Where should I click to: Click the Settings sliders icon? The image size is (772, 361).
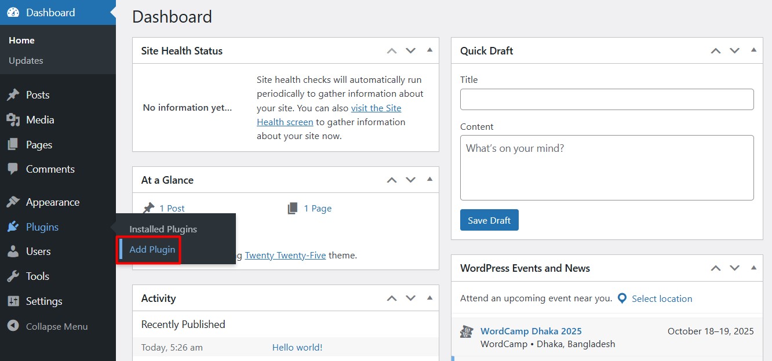point(13,301)
